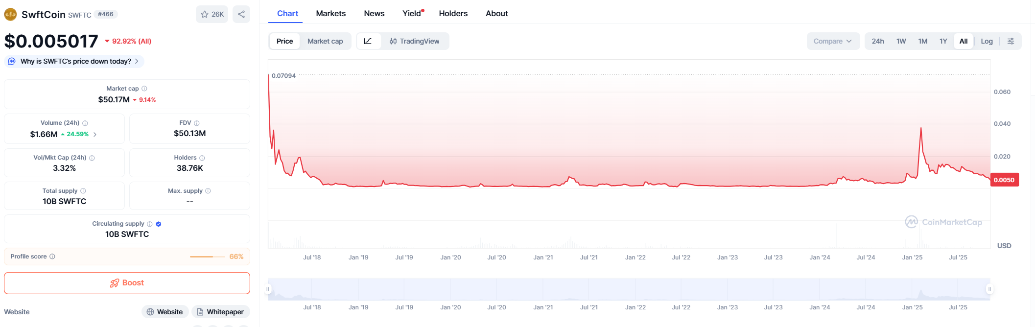Open the Markets tab
The width and height of the screenshot is (1035, 327).
(x=330, y=13)
